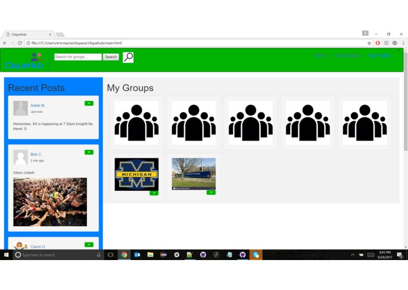The height and width of the screenshot is (290, 408).
Task: Click the browser Back arrow
Action: pos(5,43)
